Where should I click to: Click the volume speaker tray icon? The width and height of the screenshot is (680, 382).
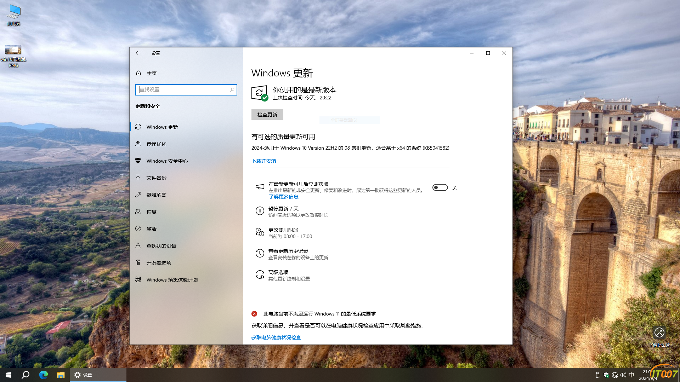tap(623, 375)
